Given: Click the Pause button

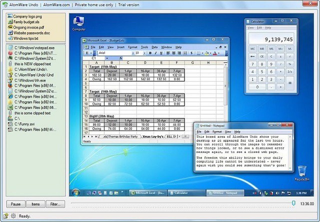Looking at the screenshot, I should (x=15, y=204).
